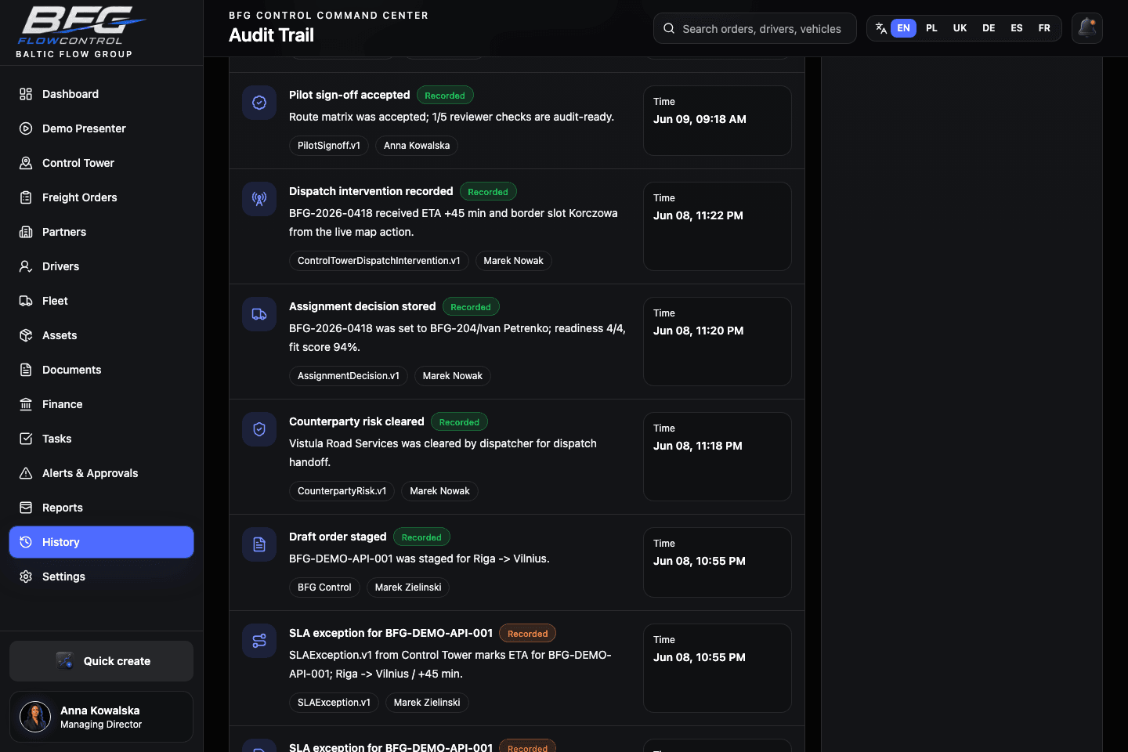
Task: Click the ControlTowerDispatchIntervention.v1 tag
Action: tap(379, 261)
